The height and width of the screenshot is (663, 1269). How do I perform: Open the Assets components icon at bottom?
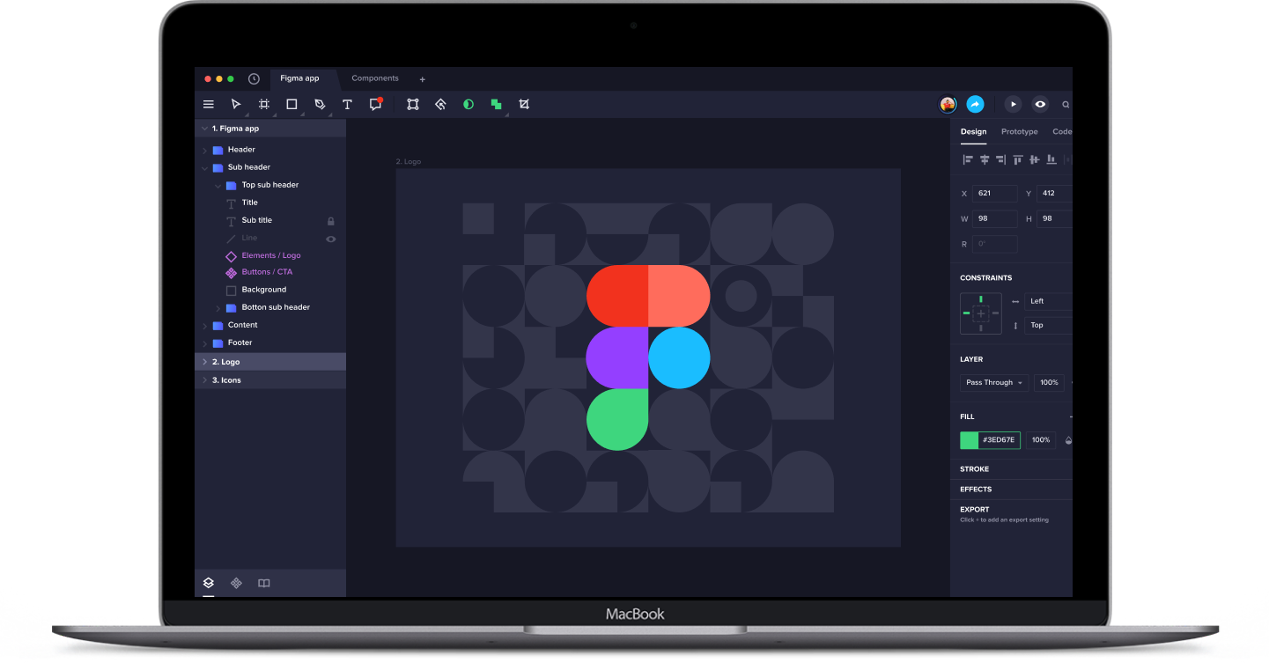coord(236,583)
